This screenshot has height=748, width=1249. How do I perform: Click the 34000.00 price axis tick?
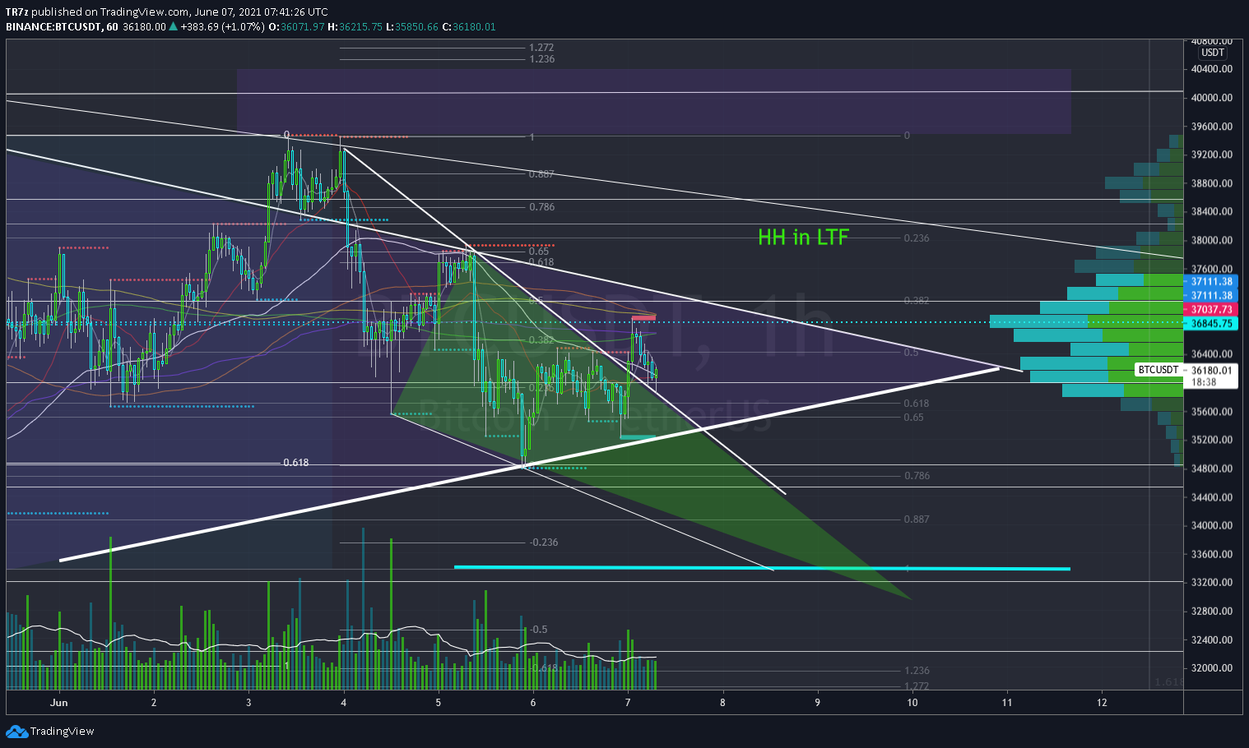1212,525
